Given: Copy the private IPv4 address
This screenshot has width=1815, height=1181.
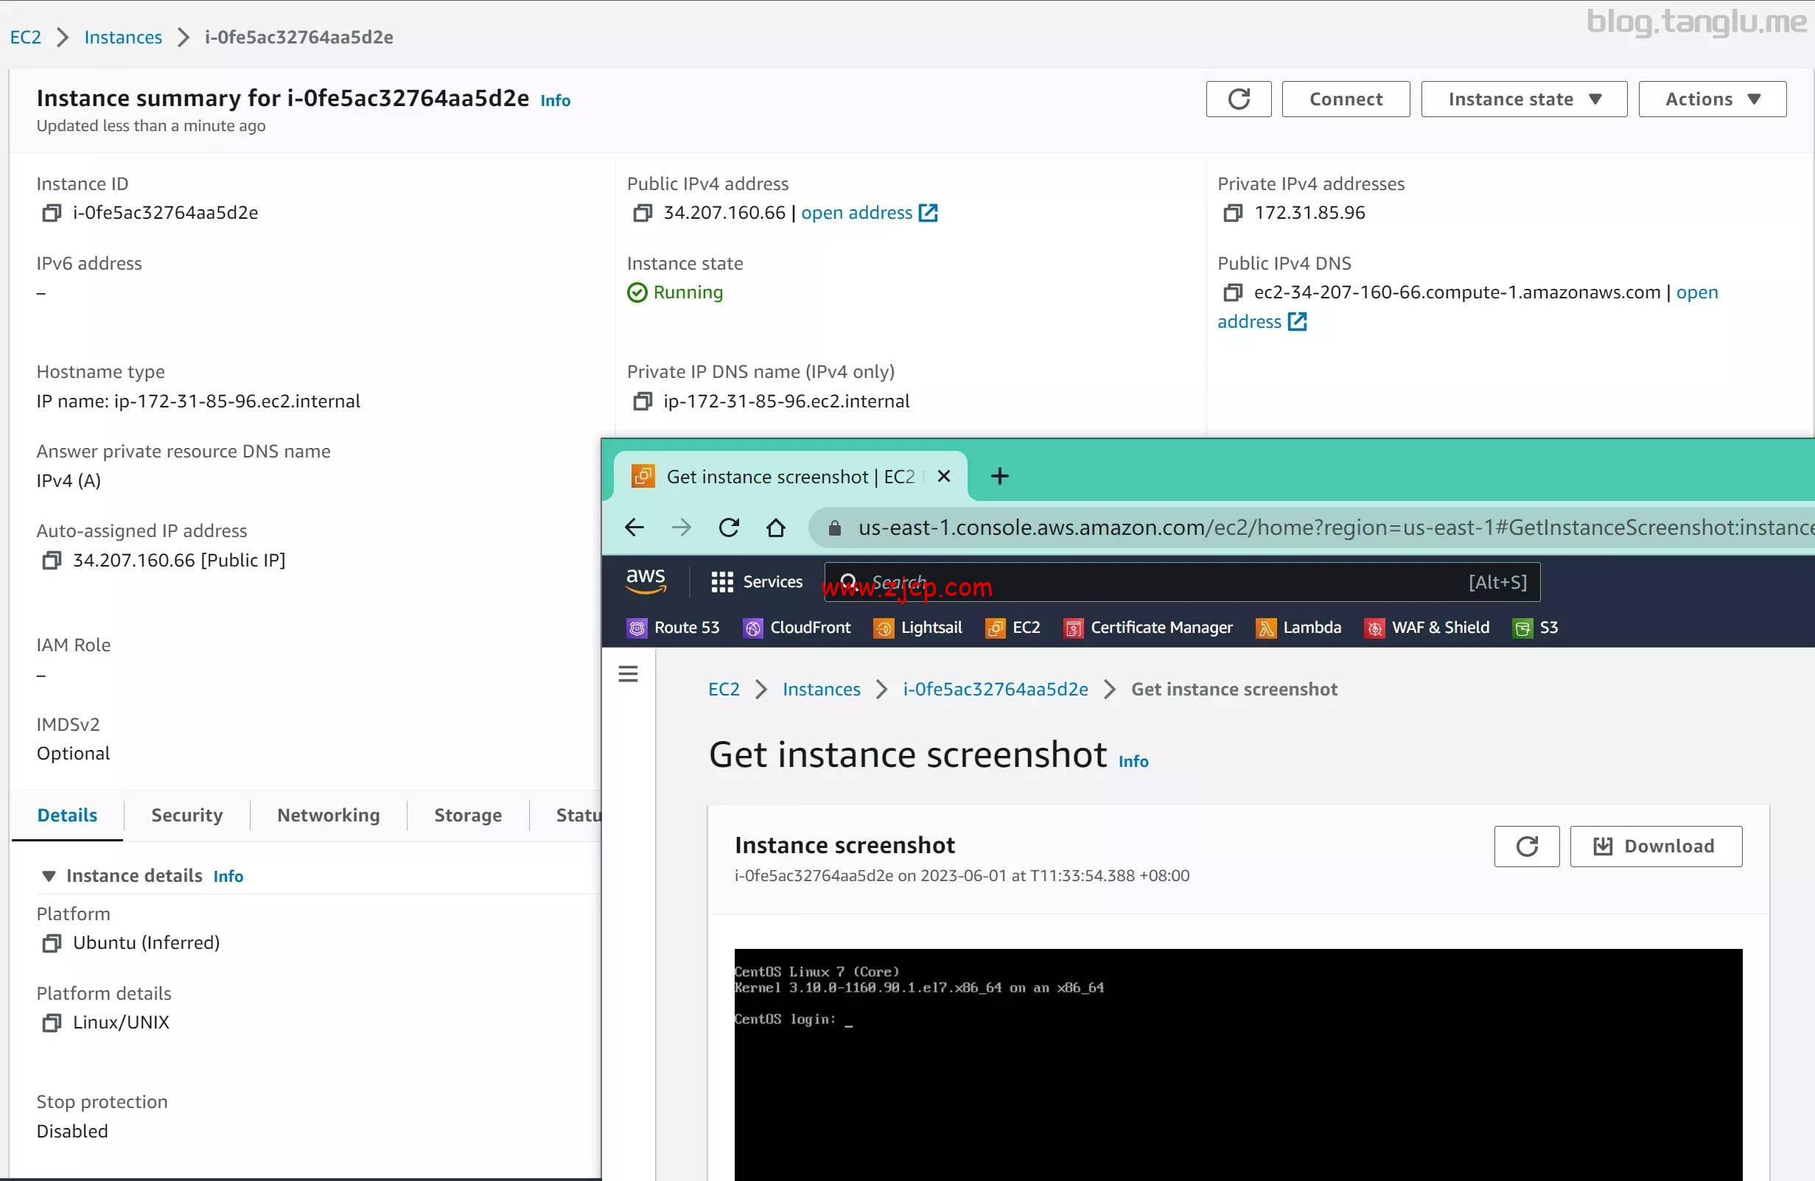Looking at the screenshot, I should pyautogui.click(x=1232, y=214).
